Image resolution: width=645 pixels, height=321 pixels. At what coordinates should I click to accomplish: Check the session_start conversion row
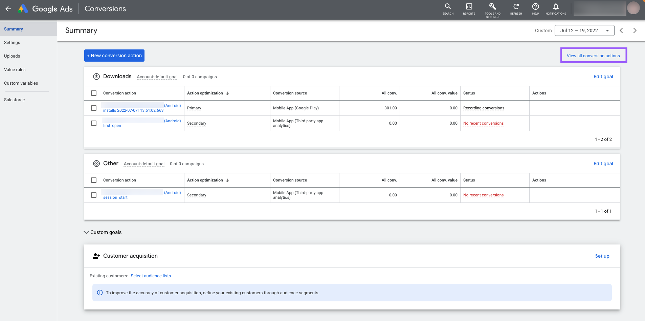(94, 195)
